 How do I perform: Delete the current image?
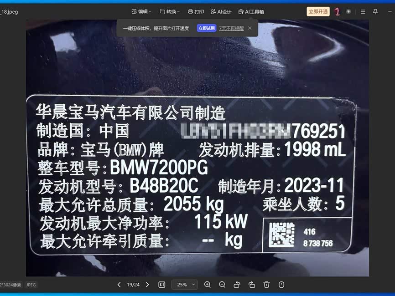tap(266, 285)
